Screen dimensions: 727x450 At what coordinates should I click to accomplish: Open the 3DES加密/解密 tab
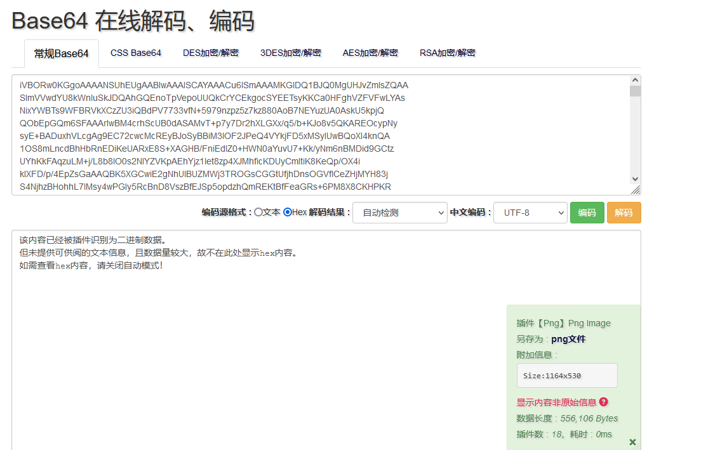290,53
